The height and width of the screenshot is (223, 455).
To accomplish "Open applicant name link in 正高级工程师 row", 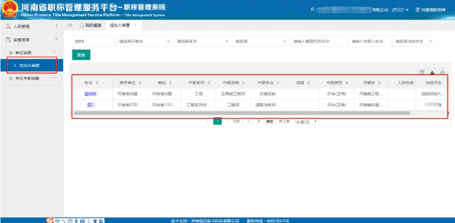I will [91, 94].
